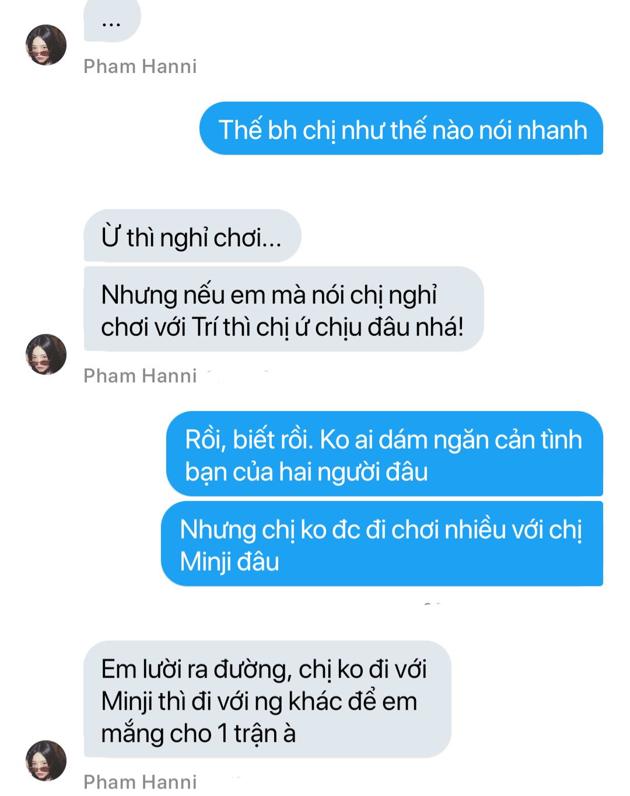Tap the topmost Pham Hanni avatar
630x796 pixels.
46,45
